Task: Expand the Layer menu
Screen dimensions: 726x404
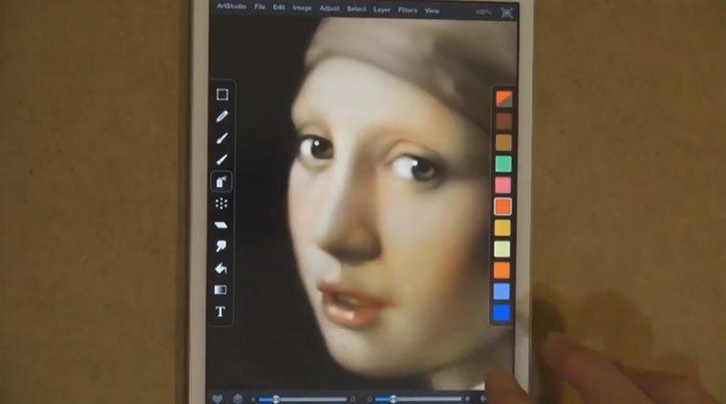Action: click(382, 10)
